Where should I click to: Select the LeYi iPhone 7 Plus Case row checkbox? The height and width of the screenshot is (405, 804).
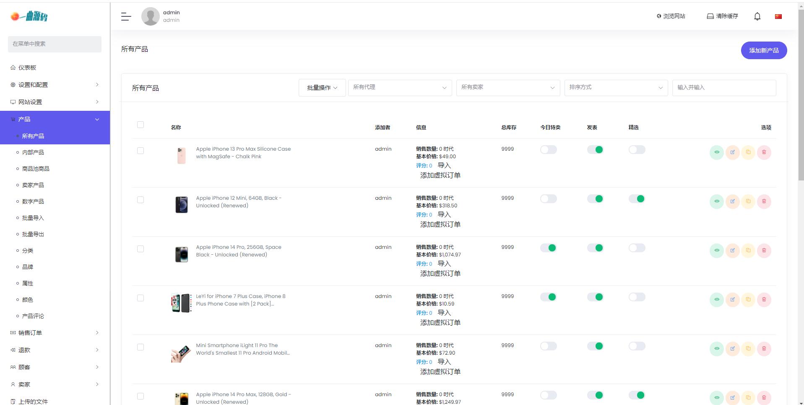coord(141,298)
